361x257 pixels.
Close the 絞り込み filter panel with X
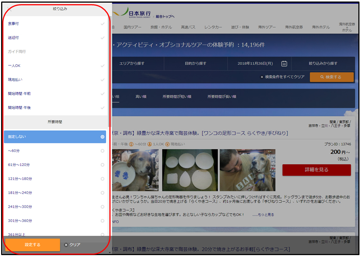pos(10,9)
